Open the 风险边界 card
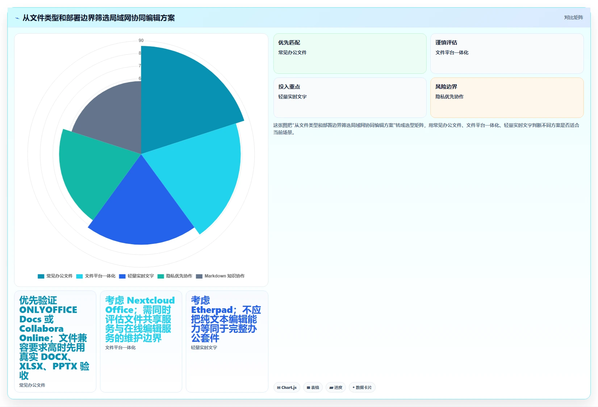The image size is (598, 407). click(x=507, y=98)
